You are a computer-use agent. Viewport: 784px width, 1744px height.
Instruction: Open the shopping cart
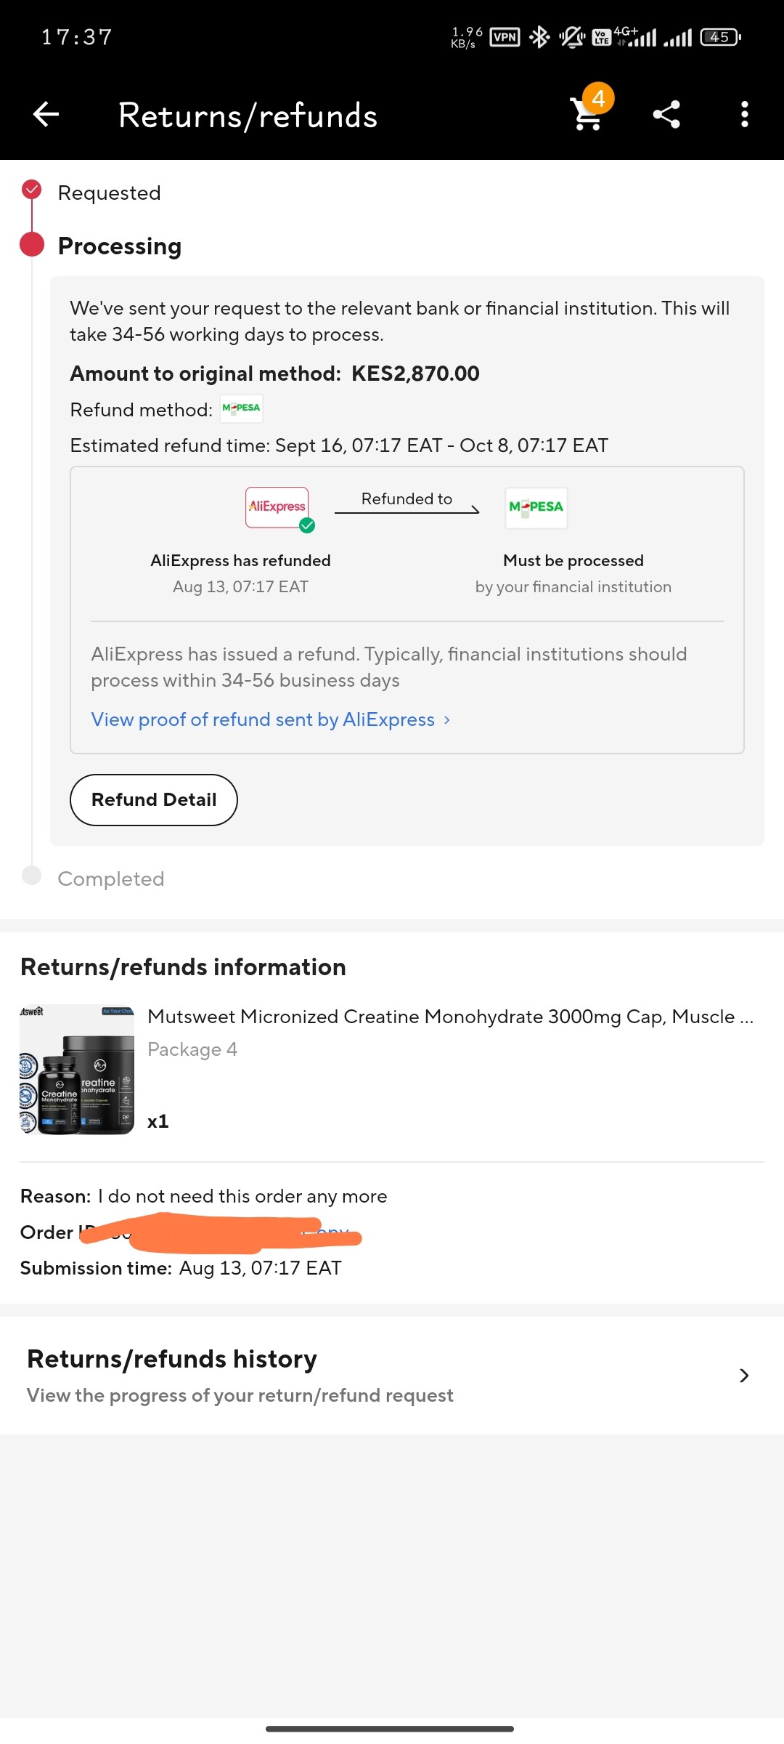pos(588,113)
